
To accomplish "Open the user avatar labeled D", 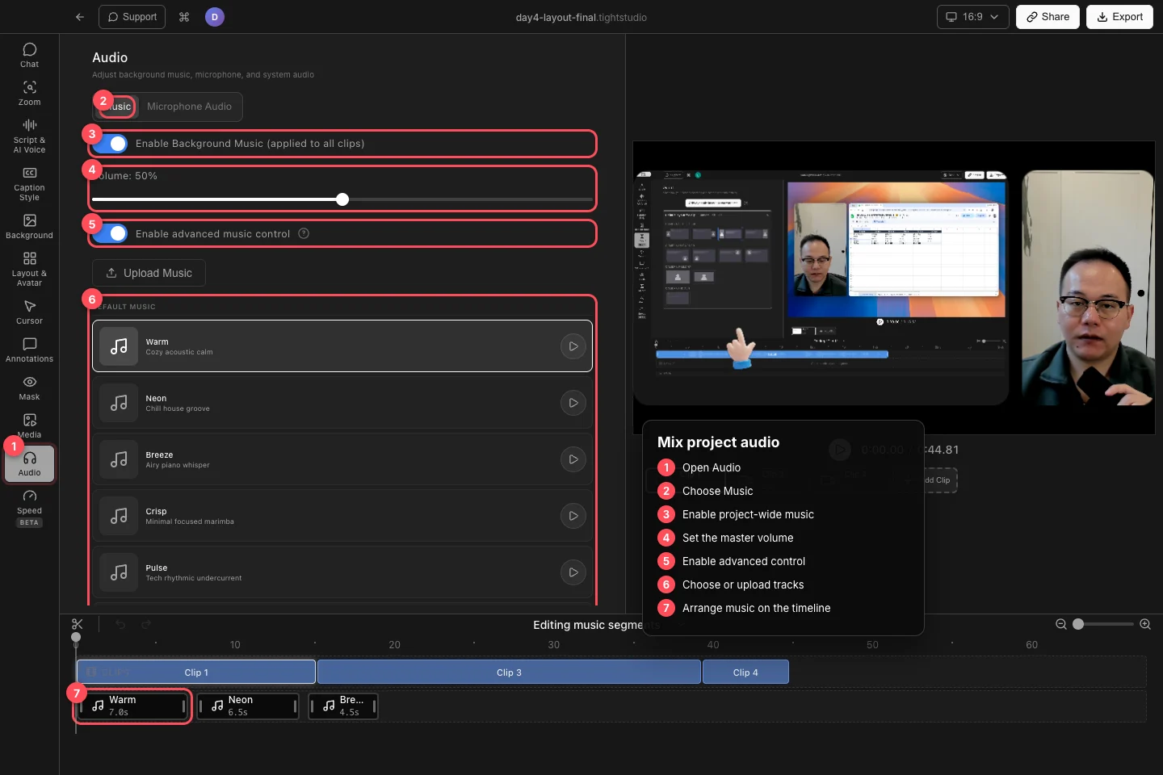I will pyautogui.click(x=215, y=17).
